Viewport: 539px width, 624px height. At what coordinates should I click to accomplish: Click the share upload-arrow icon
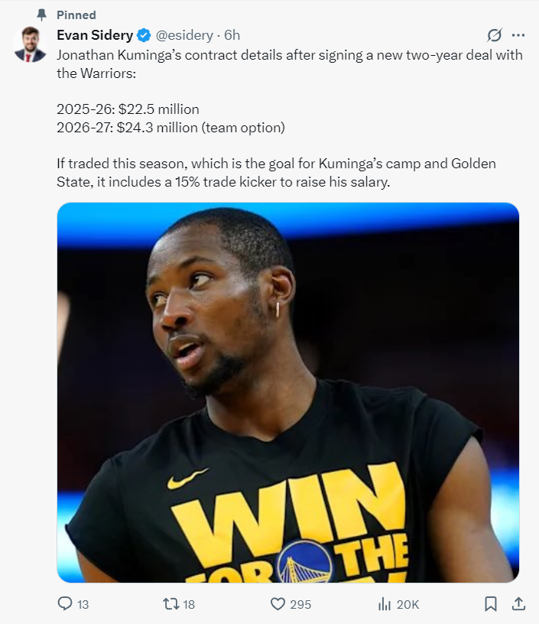click(x=518, y=603)
